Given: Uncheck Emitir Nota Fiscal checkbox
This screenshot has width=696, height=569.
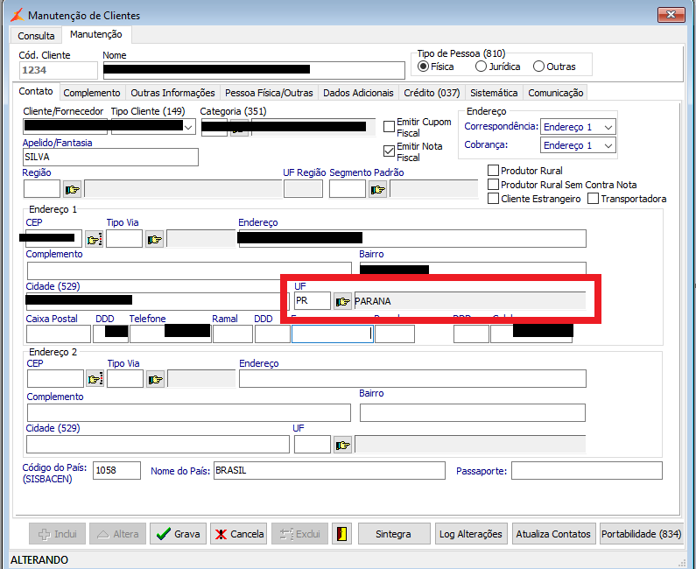Looking at the screenshot, I should [389, 151].
